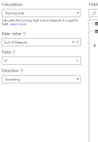Viewport: 98px width, 142px height.
Task: Show info tooltip next to Base value
Action: coord(24,34)
